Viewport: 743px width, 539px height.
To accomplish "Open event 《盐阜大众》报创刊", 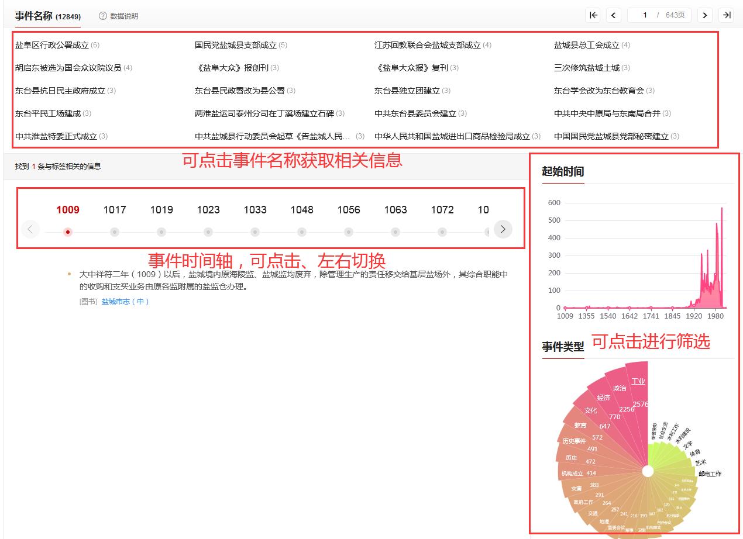I will point(232,68).
